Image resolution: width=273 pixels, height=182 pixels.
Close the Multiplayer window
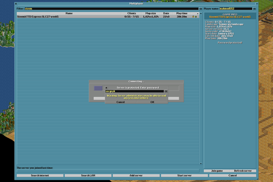16,3
